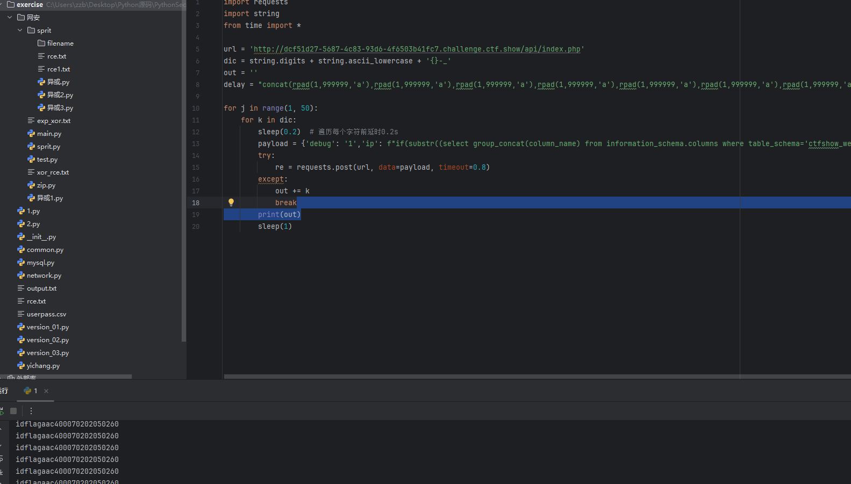Image resolution: width=851 pixels, height=484 pixels.
Task: Click the 'except:' keyword line
Action: [x=273, y=179]
